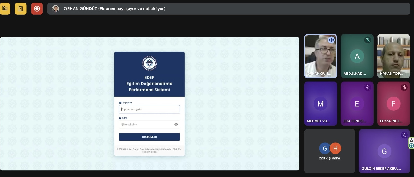414x177 pixels.
Task: Click the yellow crossed-out grid icon
Action: 5,9
